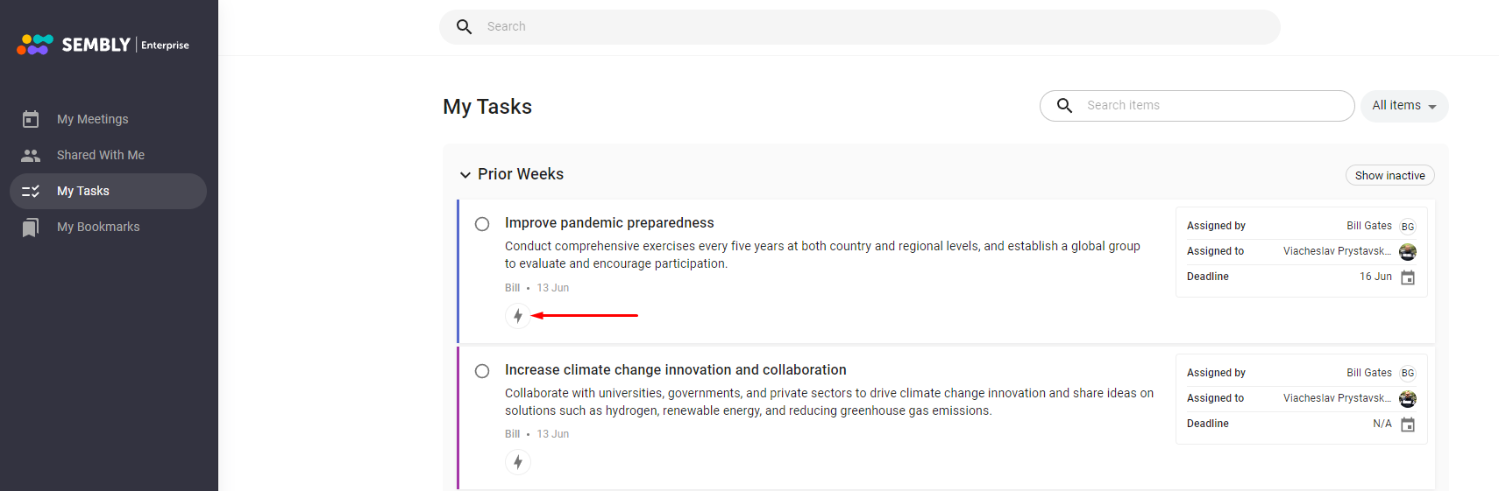This screenshot has height=491, width=1499.
Task: Focus the Search items field
Action: [1197, 106]
